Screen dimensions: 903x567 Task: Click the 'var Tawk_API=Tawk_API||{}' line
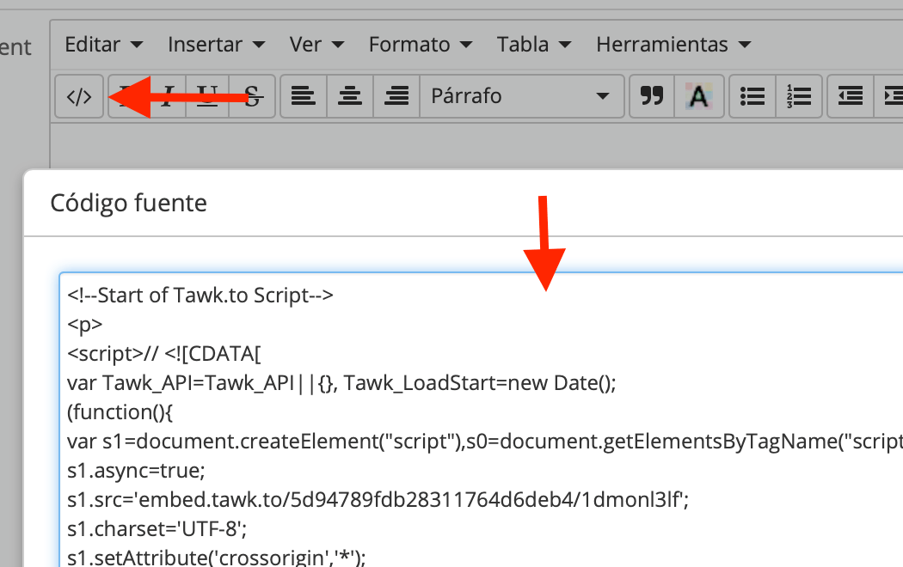pyautogui.click(x=341, y=383)
